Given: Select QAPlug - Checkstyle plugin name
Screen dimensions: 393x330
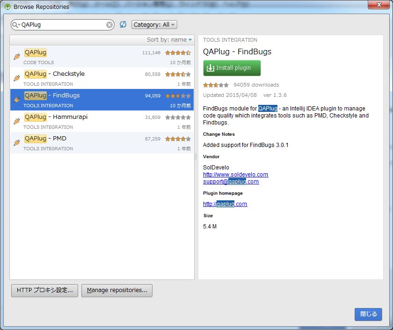Looking at the screenshot, I should click(x=54, y=74).
